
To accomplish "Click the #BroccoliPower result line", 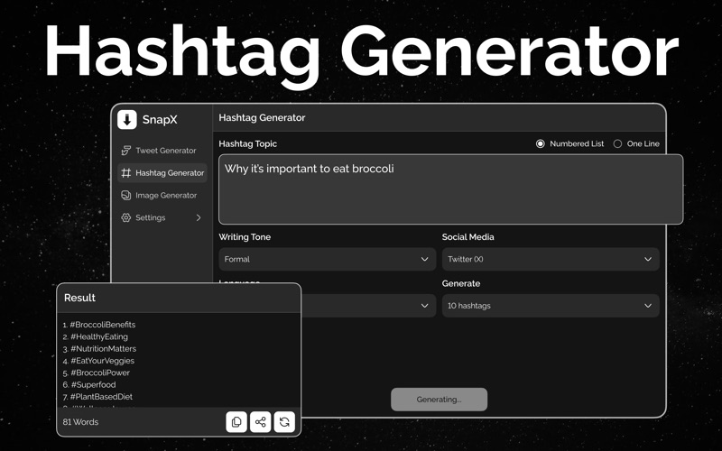I will coord(97,373).
